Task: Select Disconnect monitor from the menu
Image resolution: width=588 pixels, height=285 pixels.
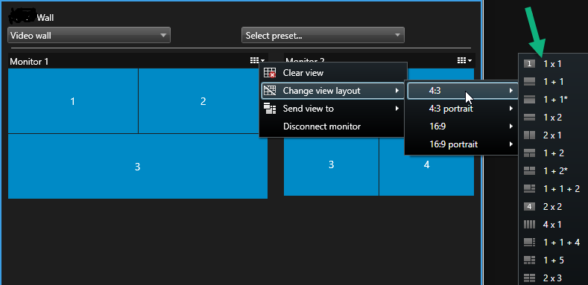Action: [x=333, y=127]
